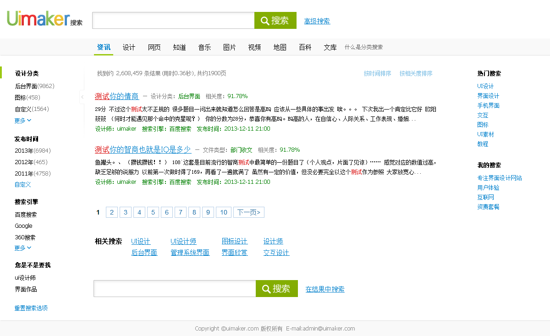The image size is (550, 336).
Task: Expand more search engines list
Action: [x=23, y=248]
